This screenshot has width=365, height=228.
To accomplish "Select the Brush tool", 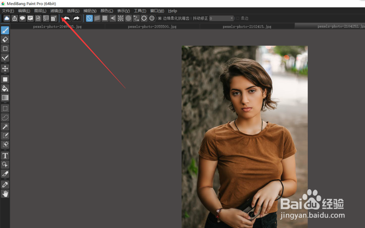I will (x=5, y=30).
